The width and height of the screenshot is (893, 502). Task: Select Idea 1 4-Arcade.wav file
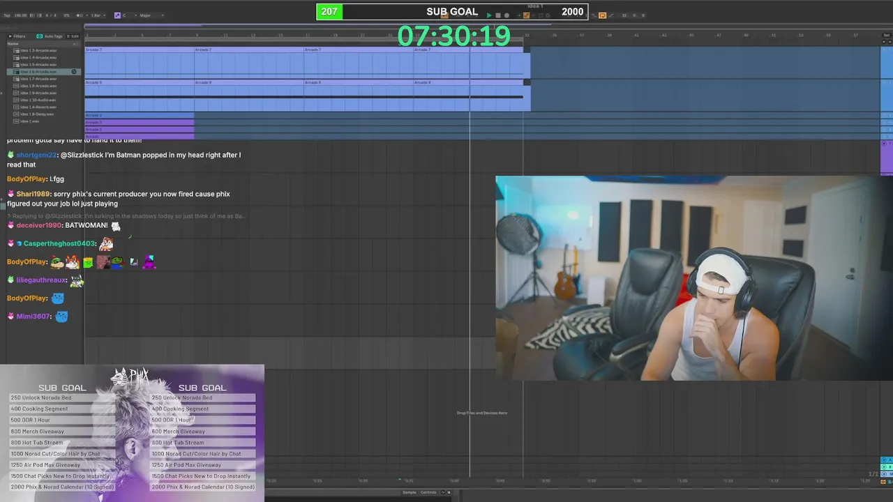pos(38,57)
